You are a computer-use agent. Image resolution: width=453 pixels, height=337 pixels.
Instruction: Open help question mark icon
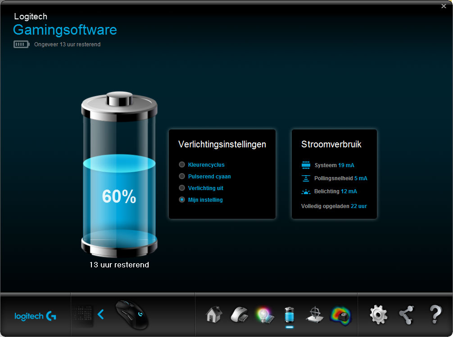tap(435, 315)
